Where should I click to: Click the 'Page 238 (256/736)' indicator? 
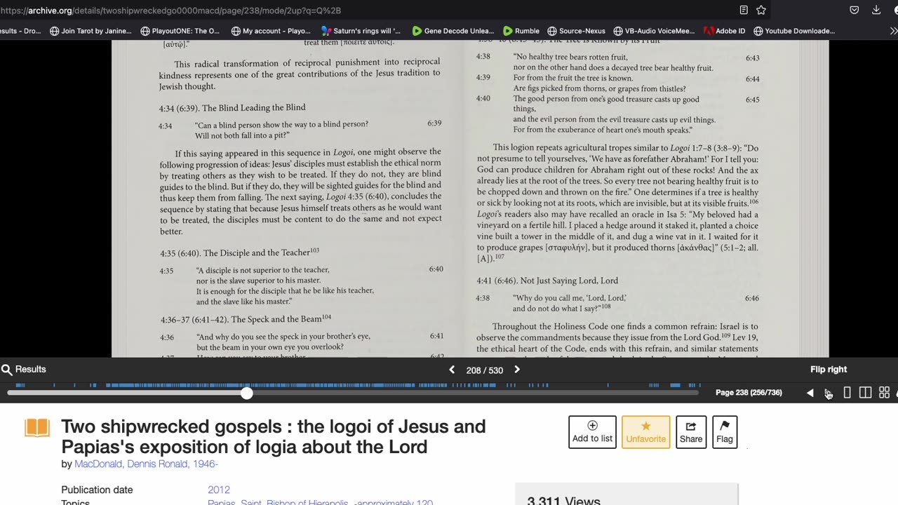point(749,393)
